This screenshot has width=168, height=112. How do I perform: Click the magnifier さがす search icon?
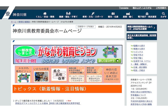coord(163,15)
